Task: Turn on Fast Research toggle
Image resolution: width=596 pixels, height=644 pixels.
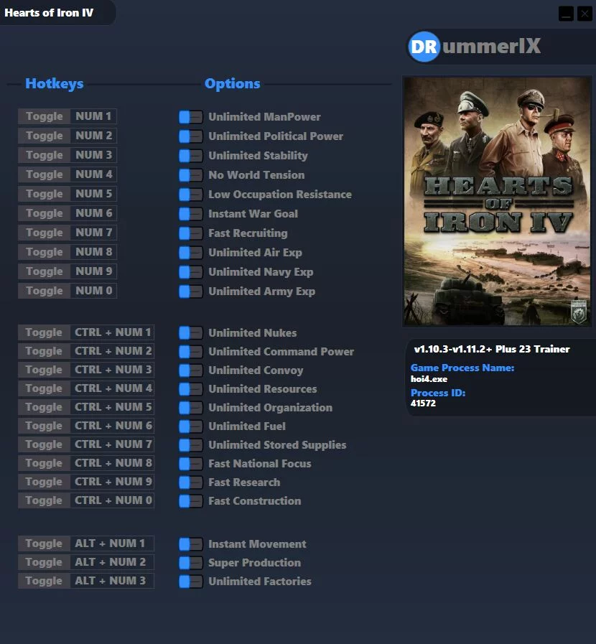Action: click(191, 482)
